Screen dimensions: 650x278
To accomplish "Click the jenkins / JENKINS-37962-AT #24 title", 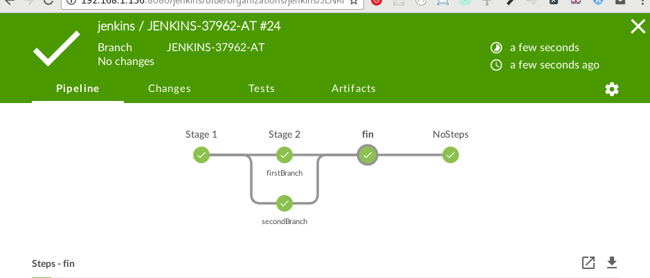I will pos(189,27).
